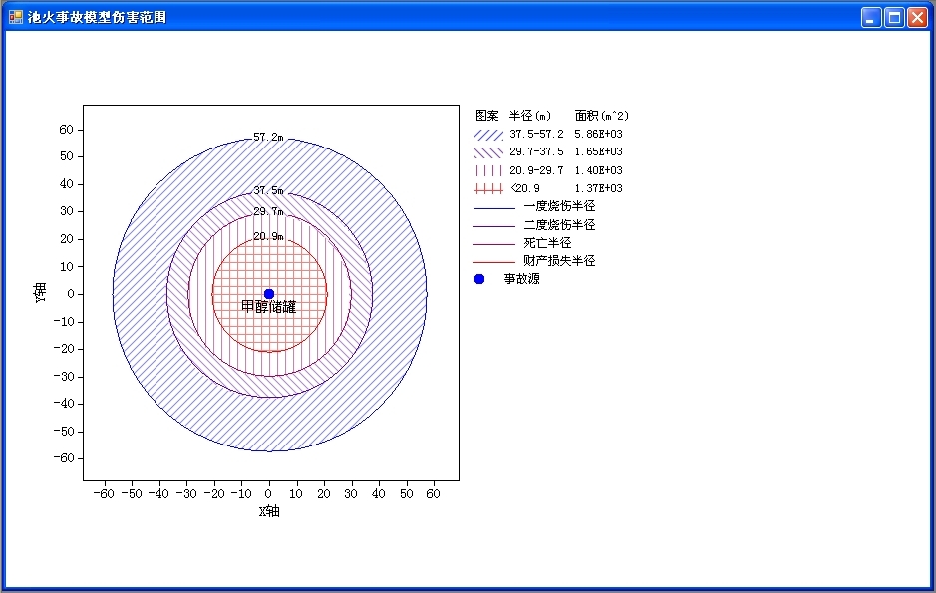The image size is (936, 593).
Task: Click area value 1.65E+03
Action: pos(599,151)
